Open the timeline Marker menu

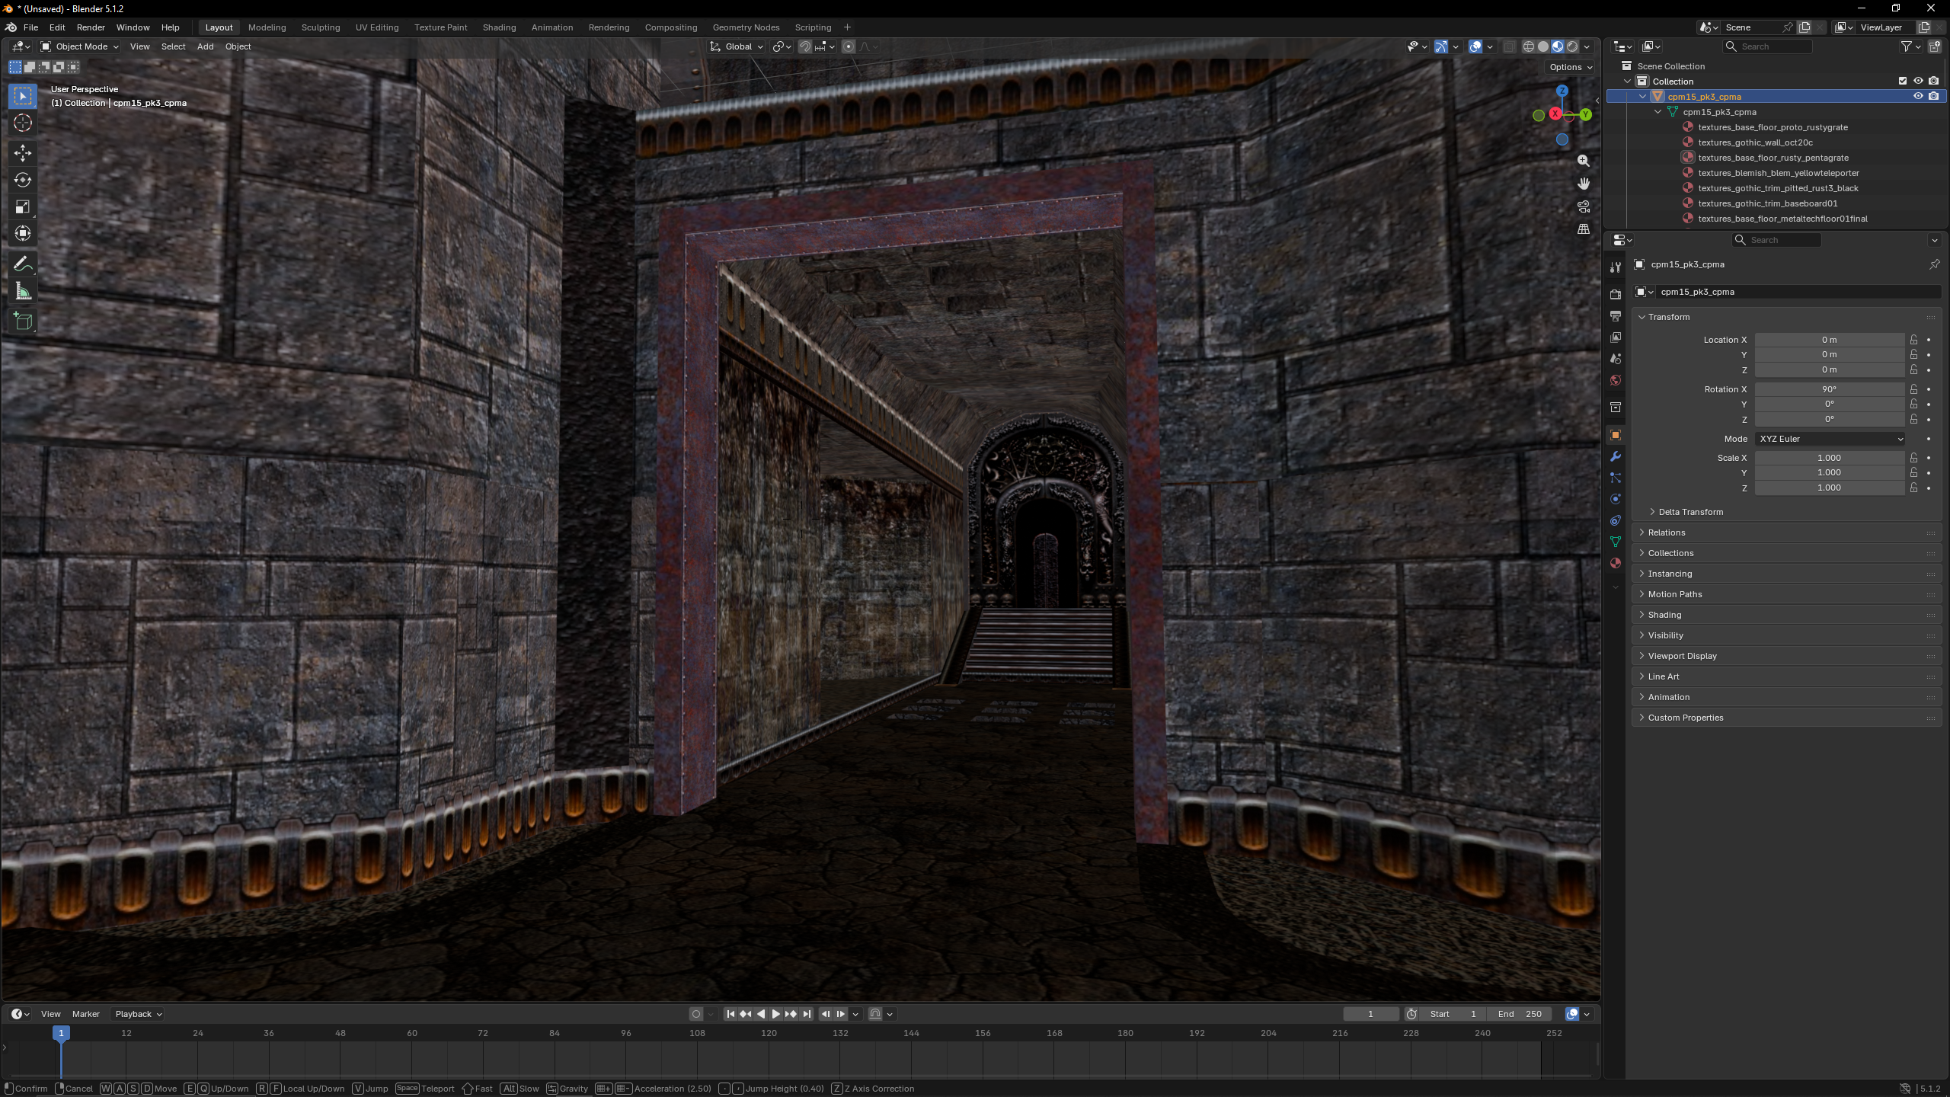pos(86,1014)
